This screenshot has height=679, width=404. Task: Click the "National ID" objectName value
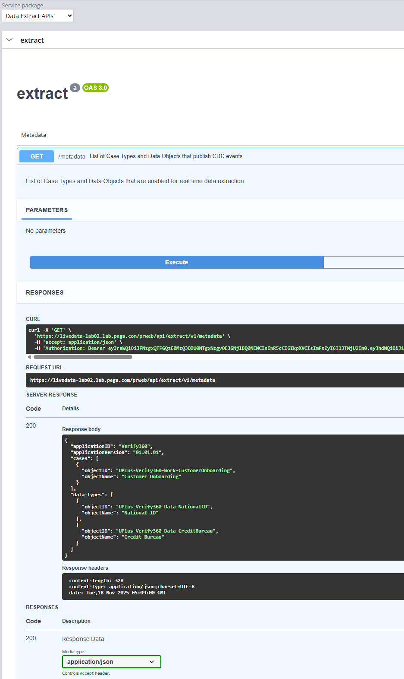coord(140,513)
